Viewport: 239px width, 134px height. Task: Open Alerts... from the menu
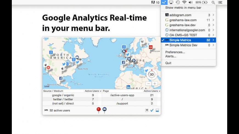click(x=171, y=56)
